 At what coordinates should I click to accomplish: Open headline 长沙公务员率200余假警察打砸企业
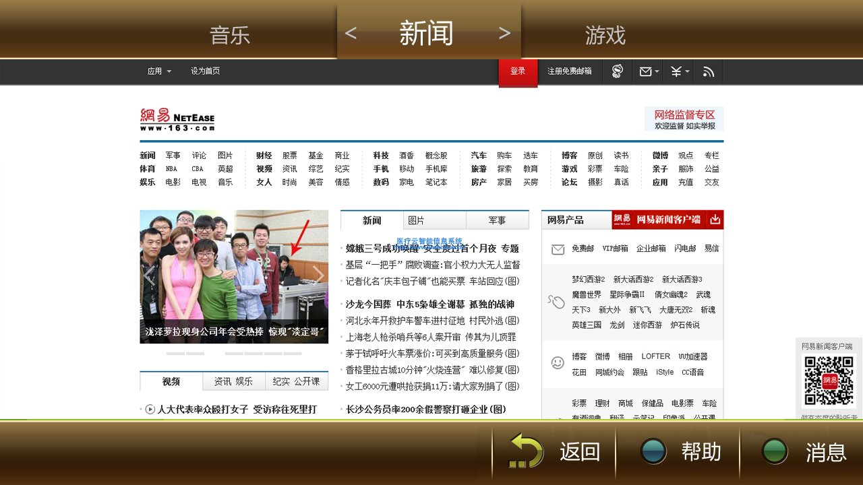(426, 410)
